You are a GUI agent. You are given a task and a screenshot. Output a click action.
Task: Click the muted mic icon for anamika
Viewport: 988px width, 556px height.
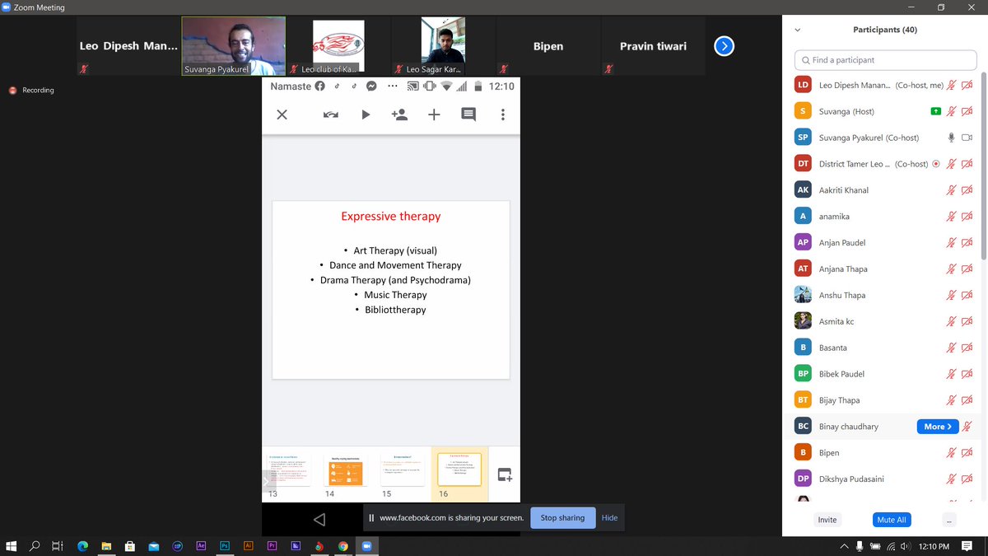click(x=952, y=217)
